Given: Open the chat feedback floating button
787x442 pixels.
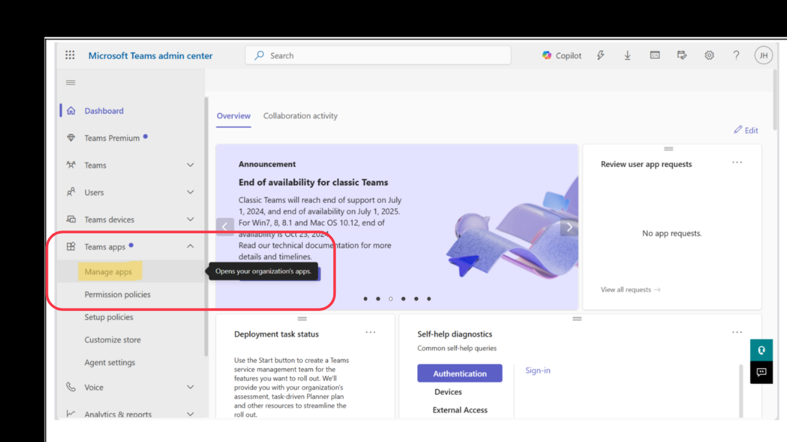Looking at the screenshot, I should pyautogui.click(x=761, y=372).
